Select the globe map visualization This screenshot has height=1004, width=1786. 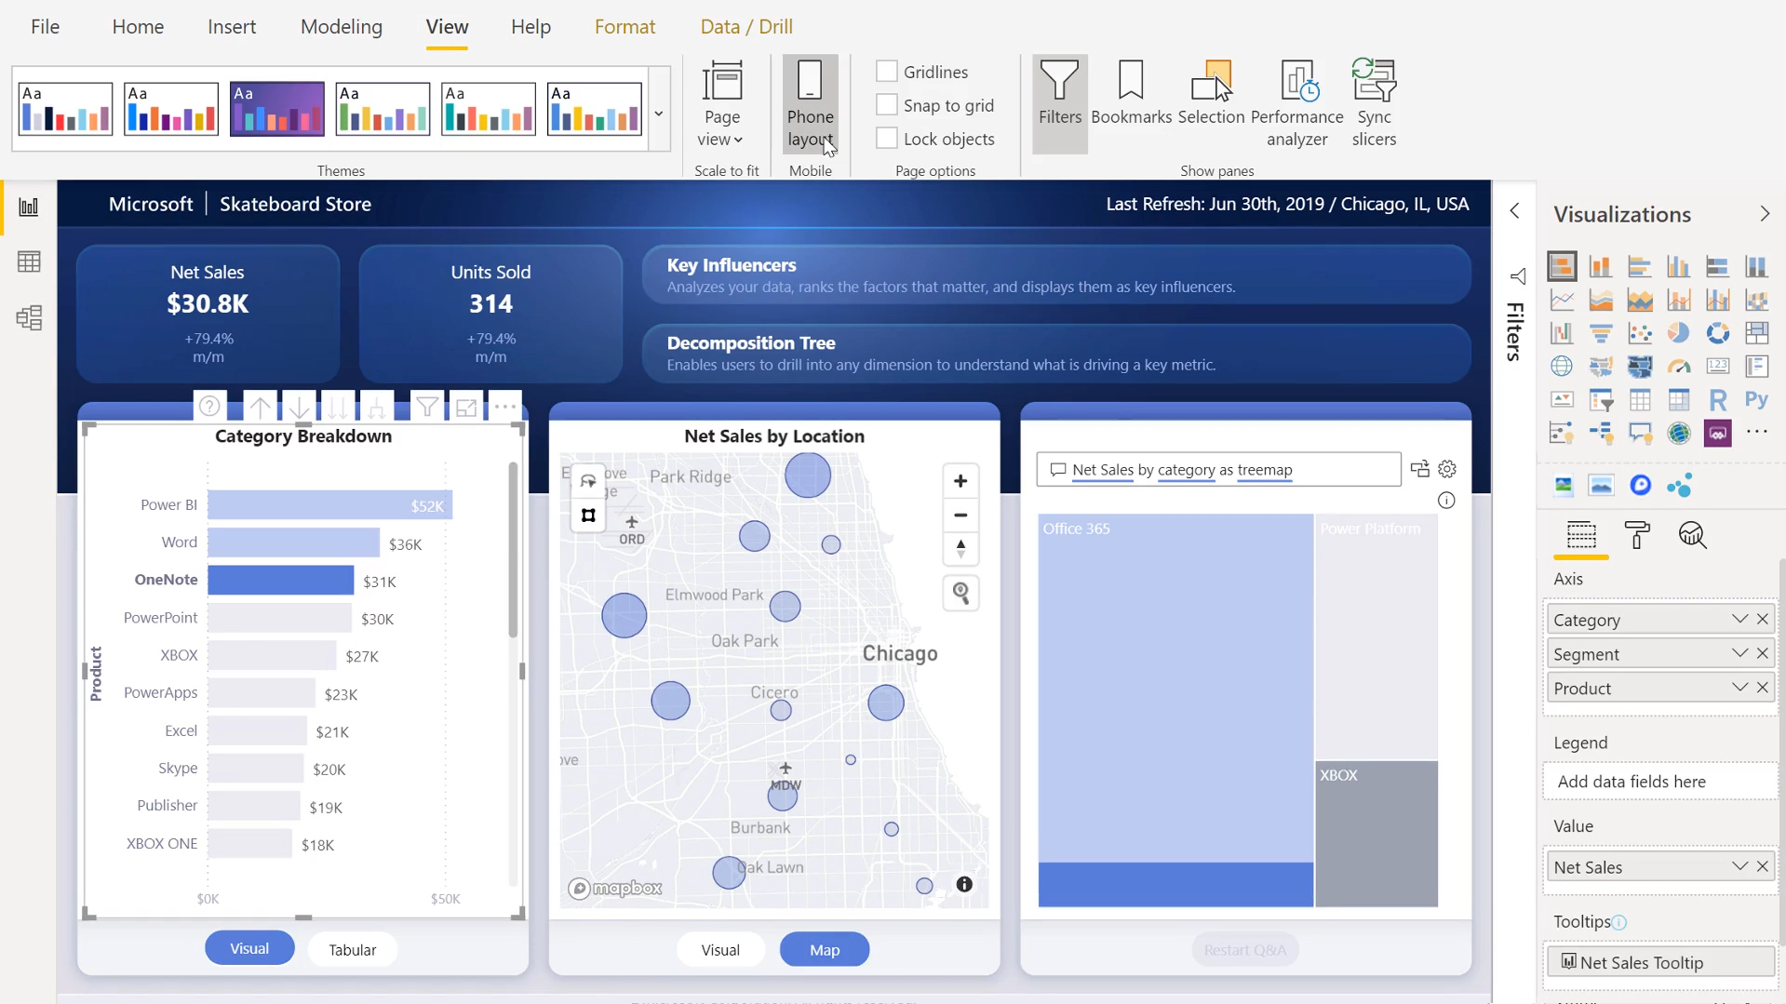pos(1562,366)
